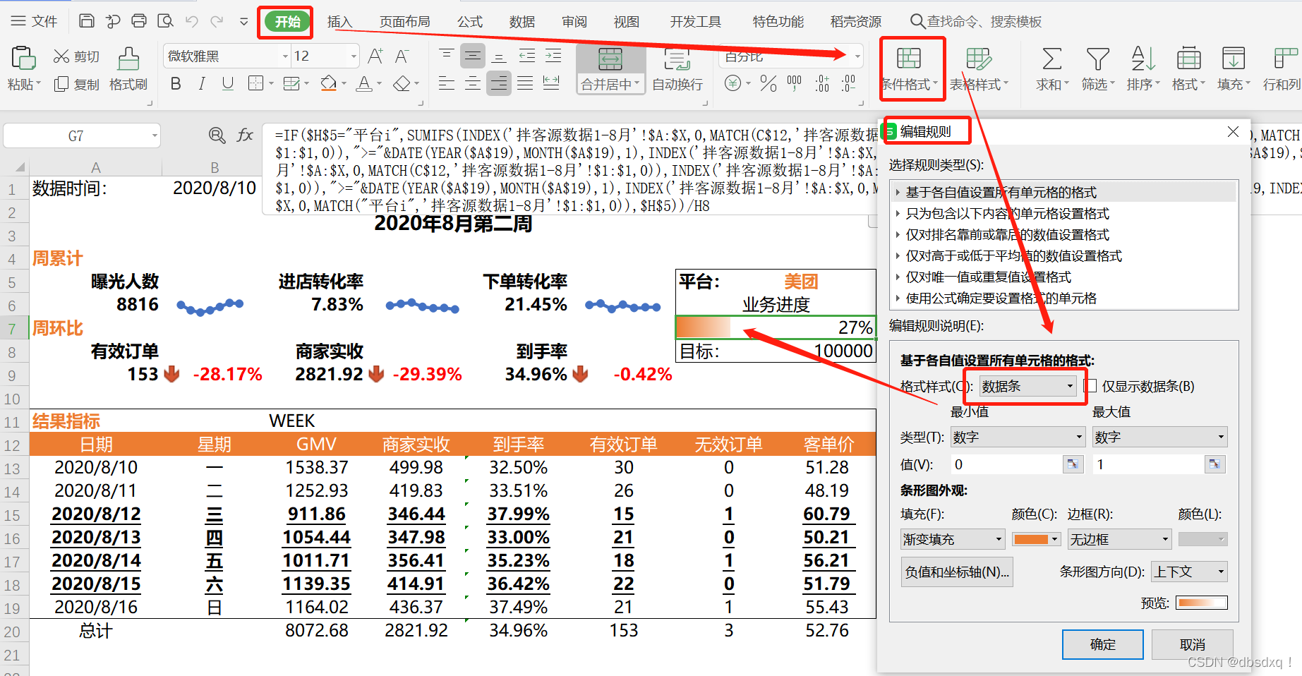This screenshot has height=676, width=1302.
Task: Open Print Preview from quick access toolbar
Action: pos(165,20)
